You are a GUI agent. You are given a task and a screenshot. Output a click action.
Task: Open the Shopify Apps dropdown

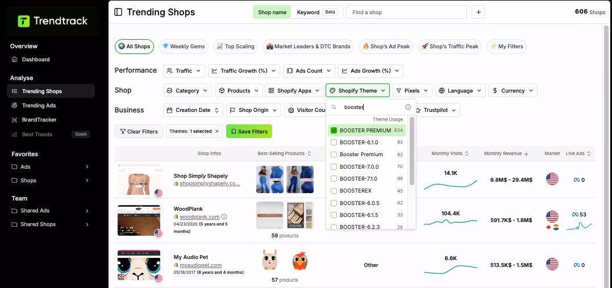(x=294, y=90)
